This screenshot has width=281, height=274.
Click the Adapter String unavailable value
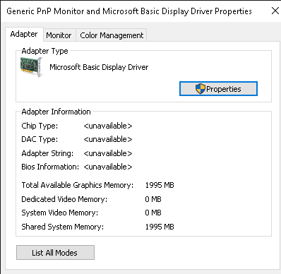coord(108,153)
